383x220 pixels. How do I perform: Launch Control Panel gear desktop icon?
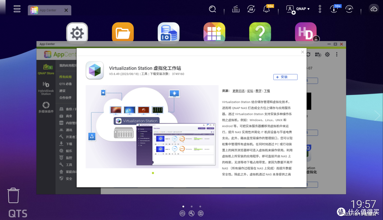click(x=77, y=33)
